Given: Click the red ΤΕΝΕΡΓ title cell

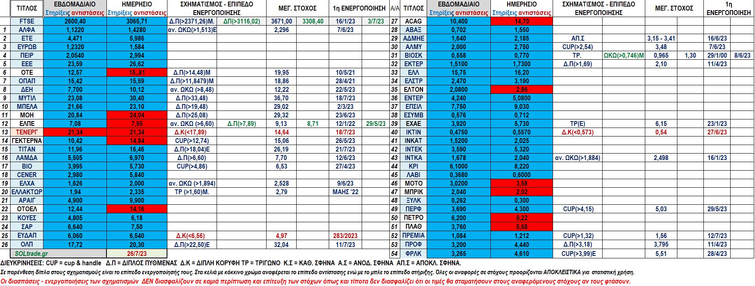Looking at the screenshot, I should click(27, 132).
